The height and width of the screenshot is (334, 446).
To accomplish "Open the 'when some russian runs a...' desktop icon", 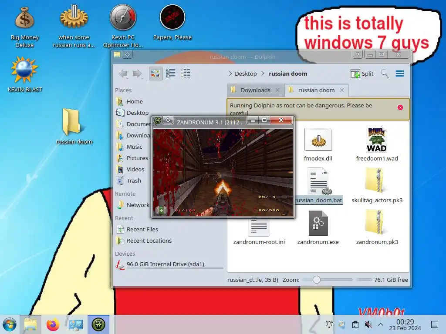I will 74,27.
